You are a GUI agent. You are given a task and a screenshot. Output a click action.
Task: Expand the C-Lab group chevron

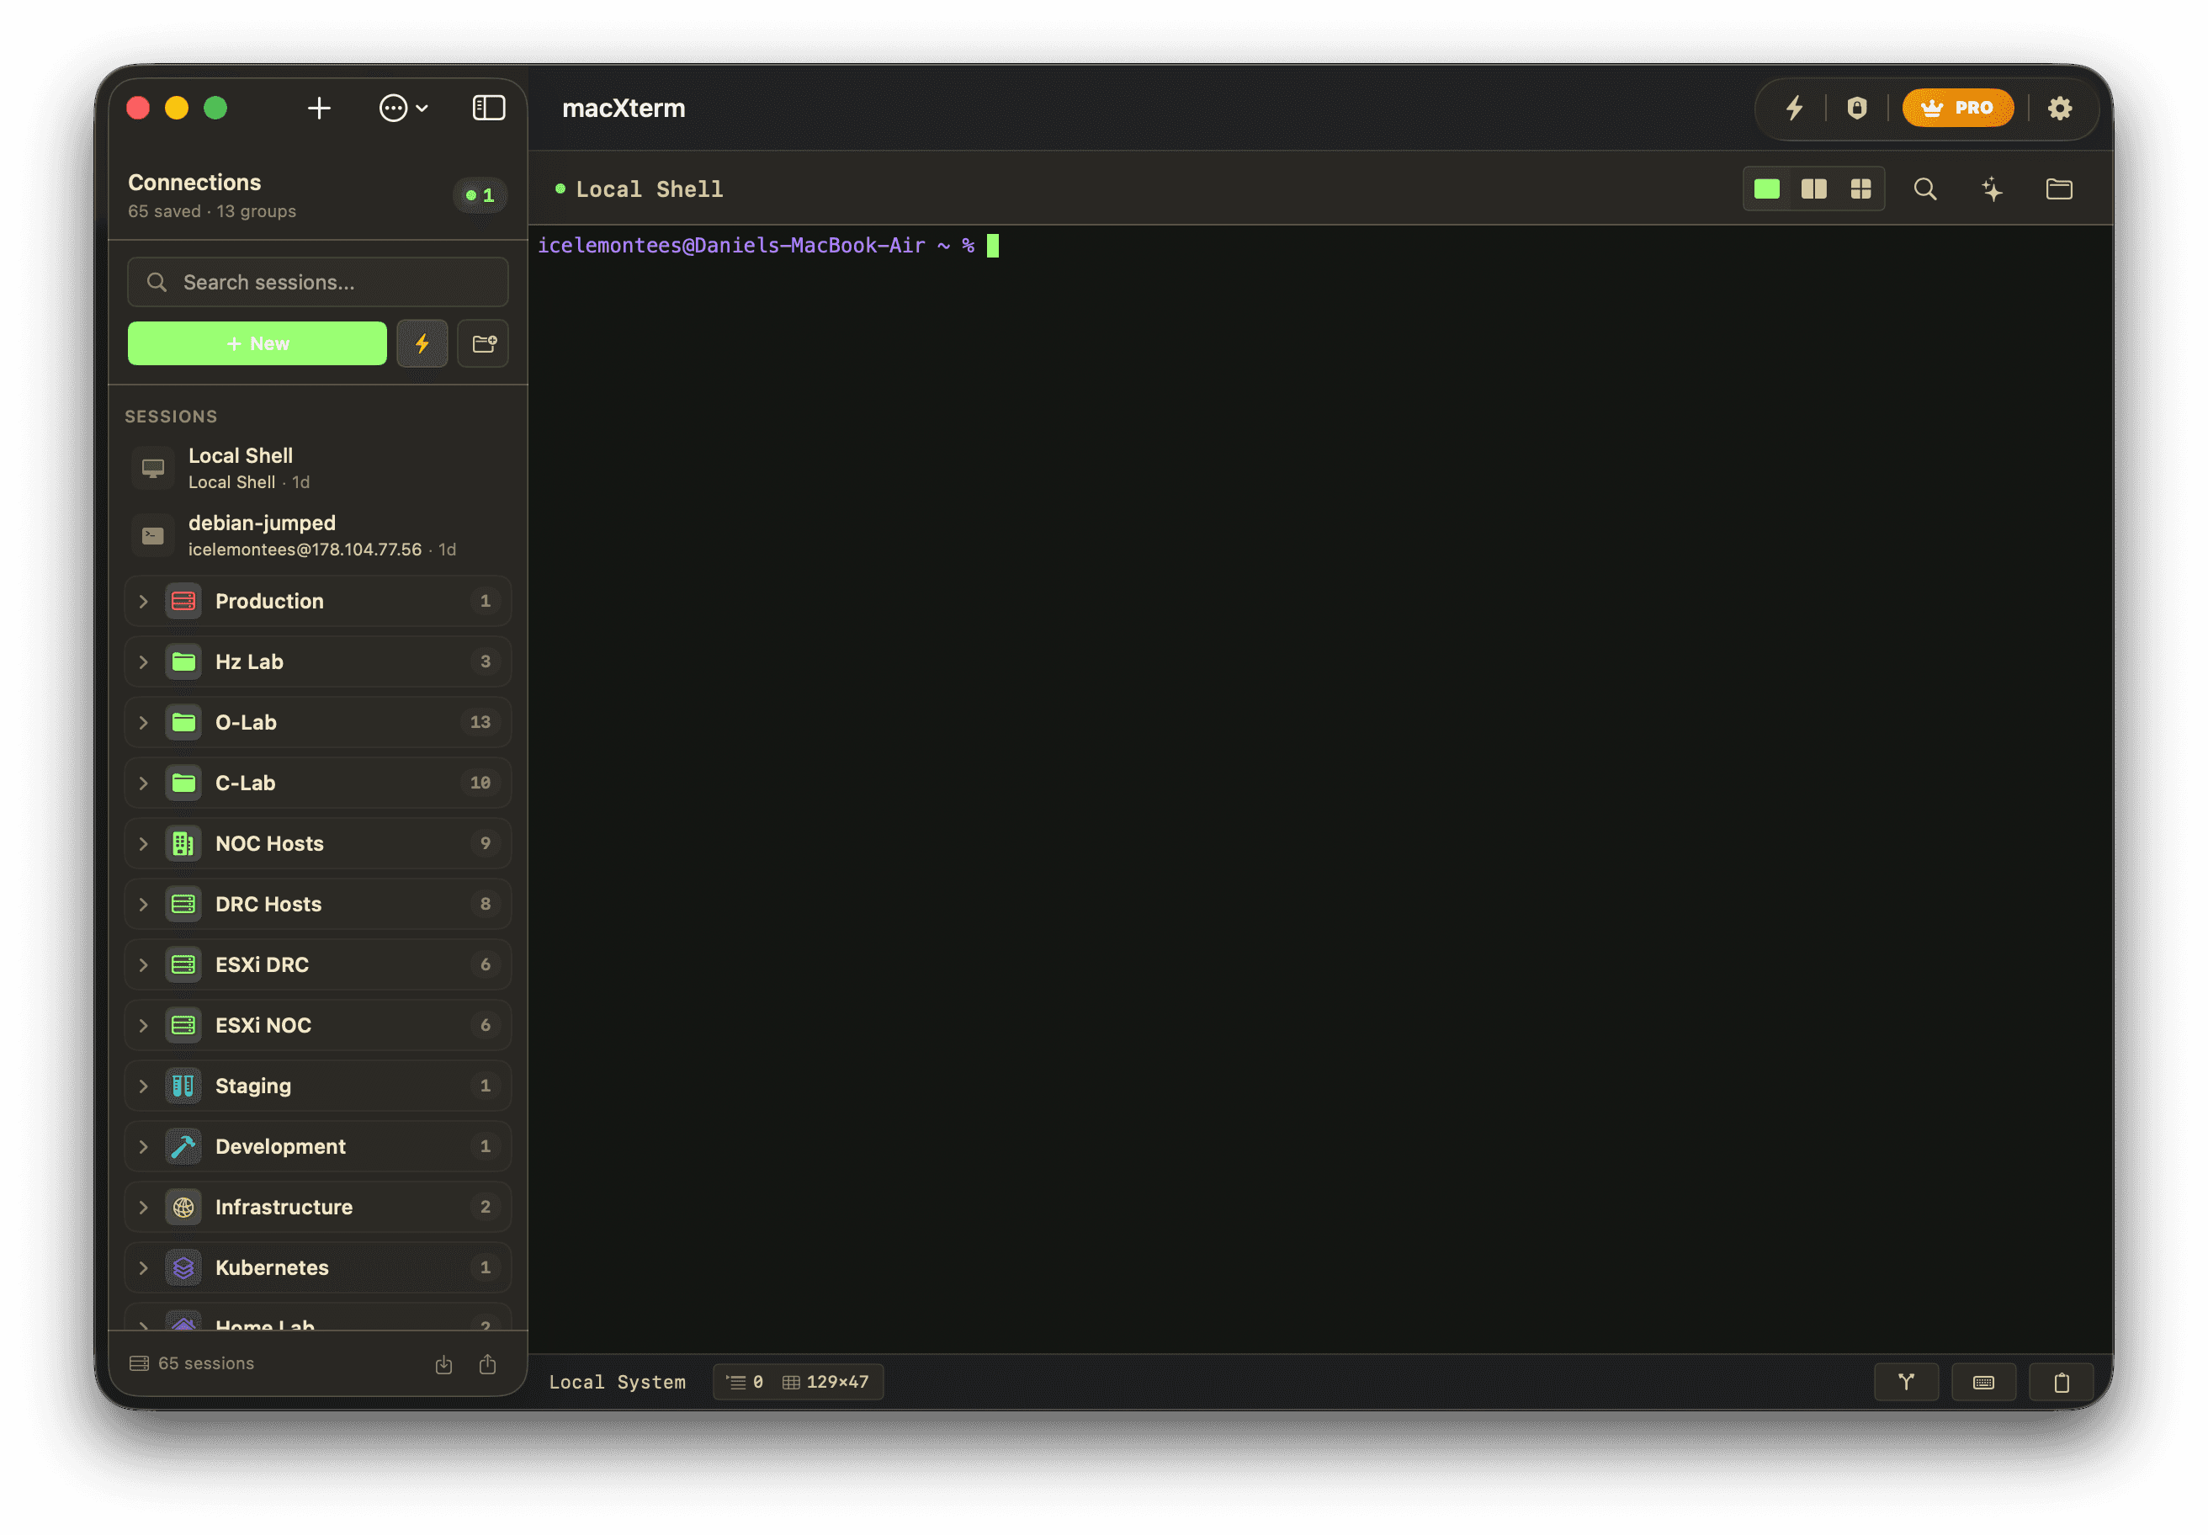tap(144, 783)
